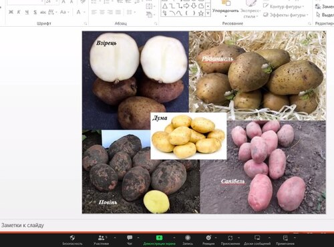Expand the arrow next to Участники
The height and width of the screenshot is (247, 334).
click(x=115, y=238)
